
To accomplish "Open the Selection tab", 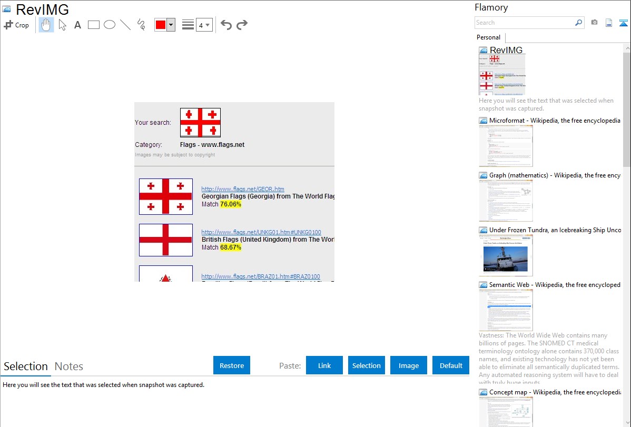I will (x=26, y=366).
